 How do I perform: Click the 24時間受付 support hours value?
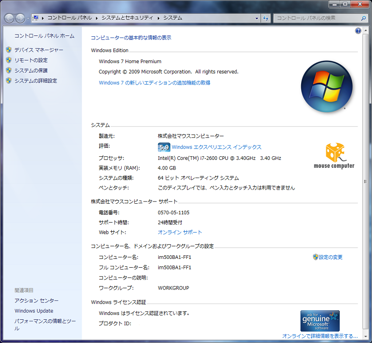(170, 223)
